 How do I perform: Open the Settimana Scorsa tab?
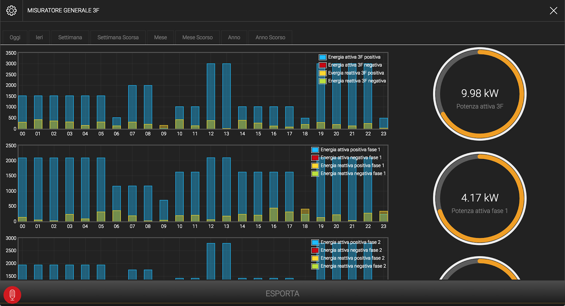tap(118, 38)
